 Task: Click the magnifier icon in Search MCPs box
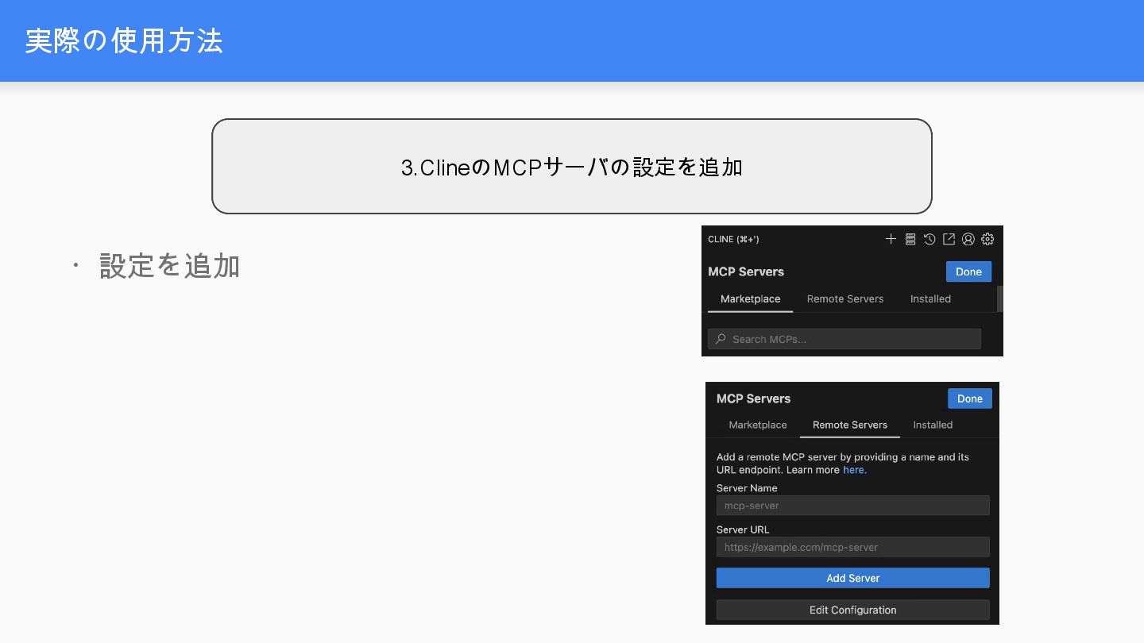pos(721,339)
